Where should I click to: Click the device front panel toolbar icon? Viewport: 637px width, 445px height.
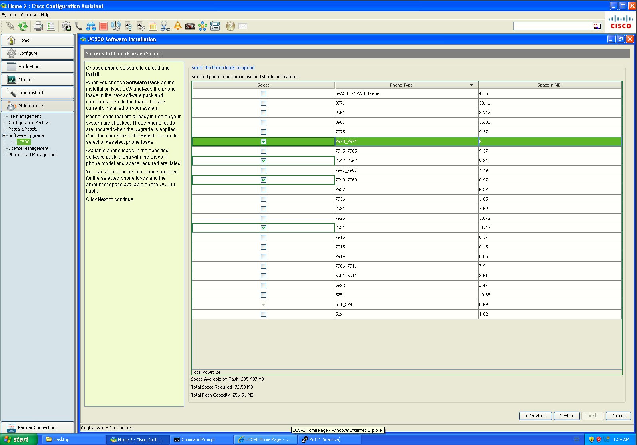pyautogui.click(x=215, y=26)
